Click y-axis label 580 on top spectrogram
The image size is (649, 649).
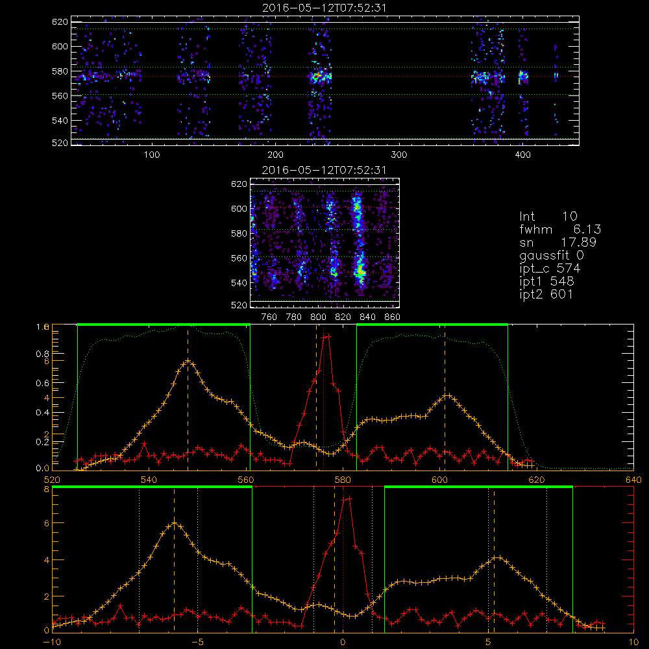(60, 71)
